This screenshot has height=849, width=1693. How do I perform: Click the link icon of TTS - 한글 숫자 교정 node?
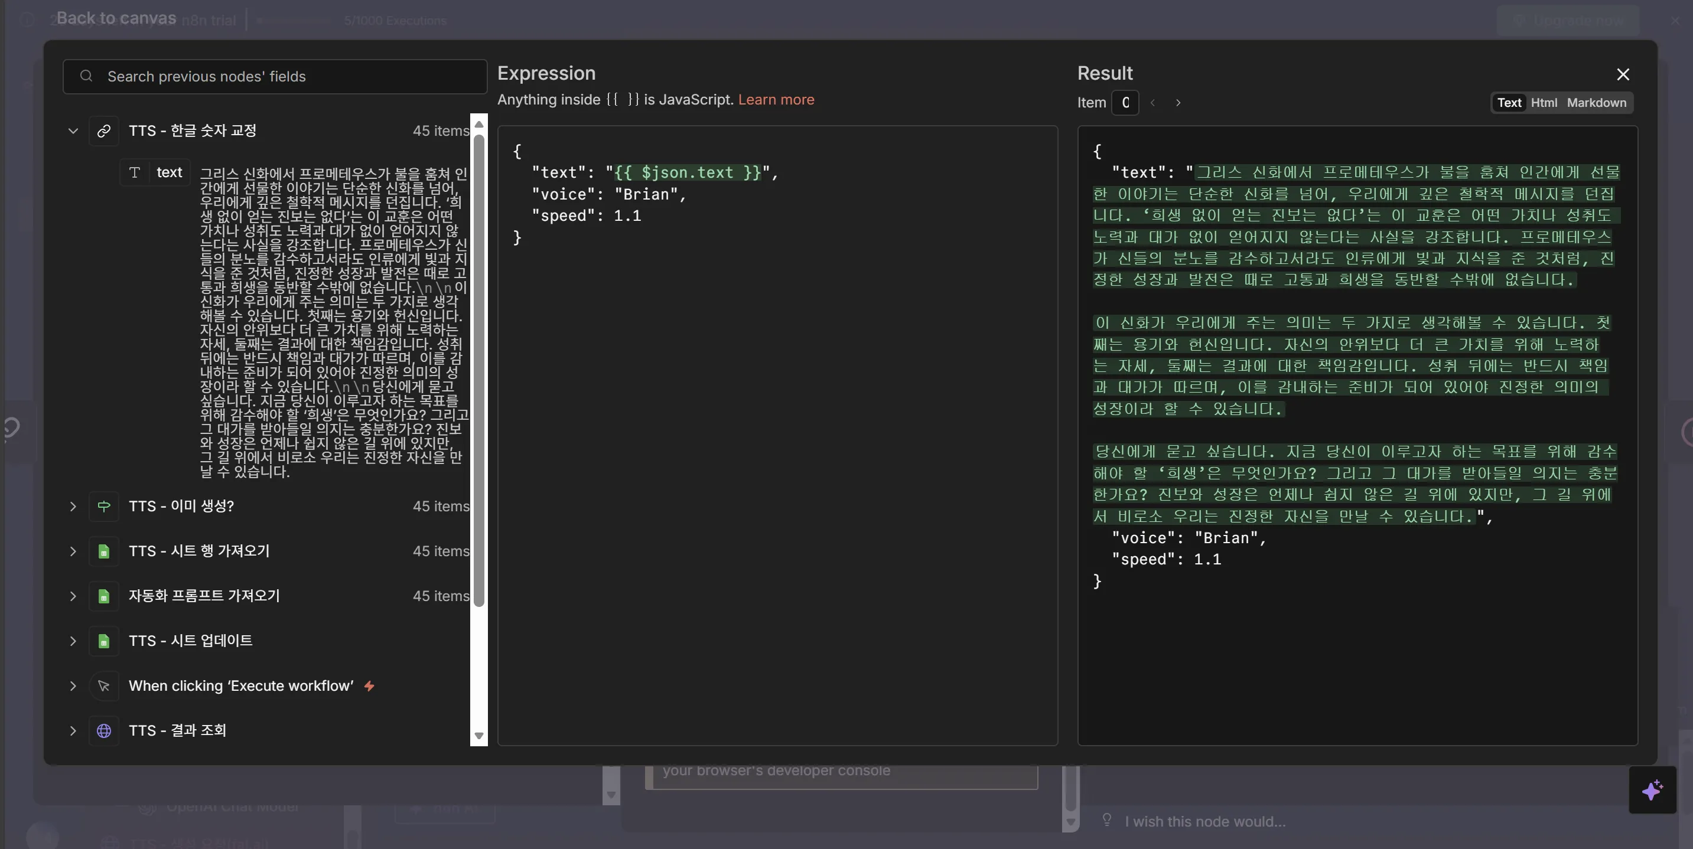[x=104, y=130]
